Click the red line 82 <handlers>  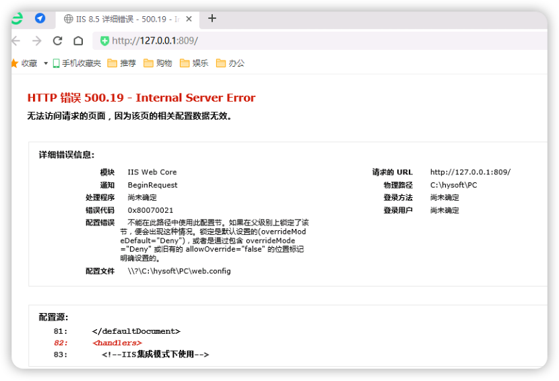point(117,343)
